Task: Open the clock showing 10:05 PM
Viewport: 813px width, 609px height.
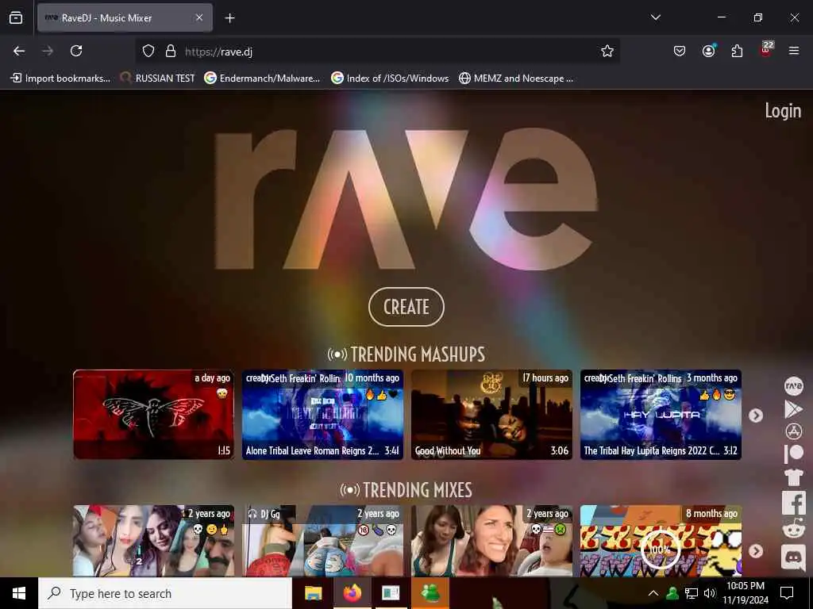Action: click(x=745, y=593)
